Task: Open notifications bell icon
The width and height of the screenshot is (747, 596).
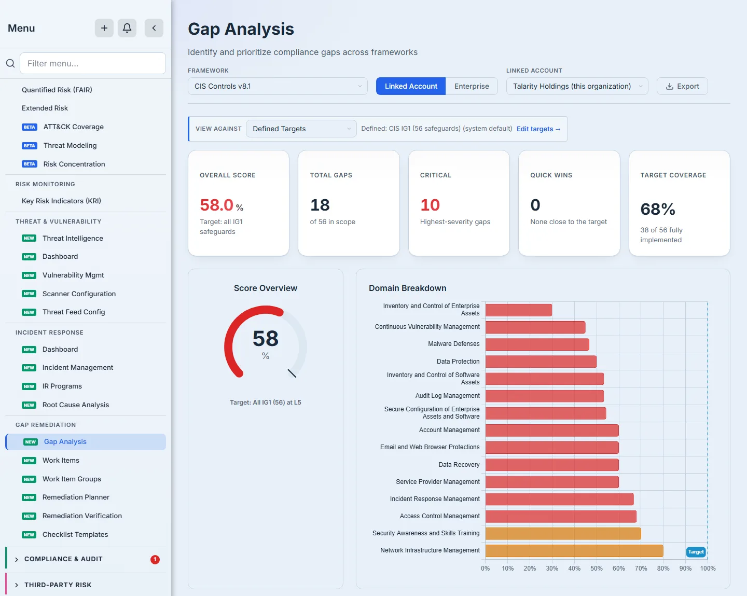Action: (127, 28)
